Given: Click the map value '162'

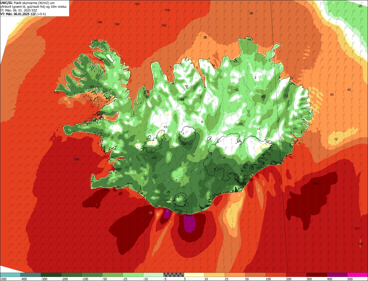Looking at the screenshot, I should (164, 25).
